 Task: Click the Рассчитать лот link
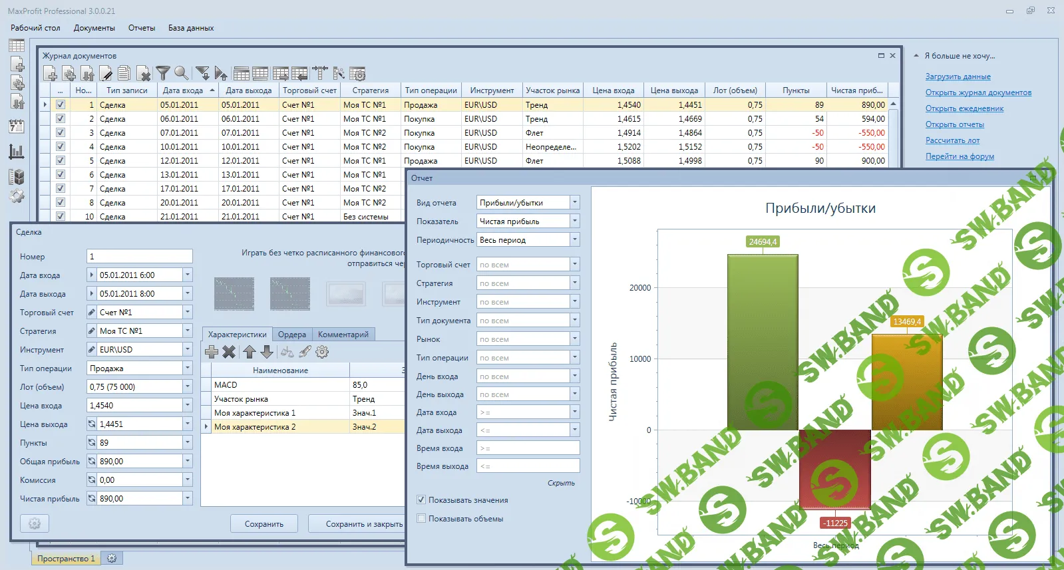click(x=952, y=140)
